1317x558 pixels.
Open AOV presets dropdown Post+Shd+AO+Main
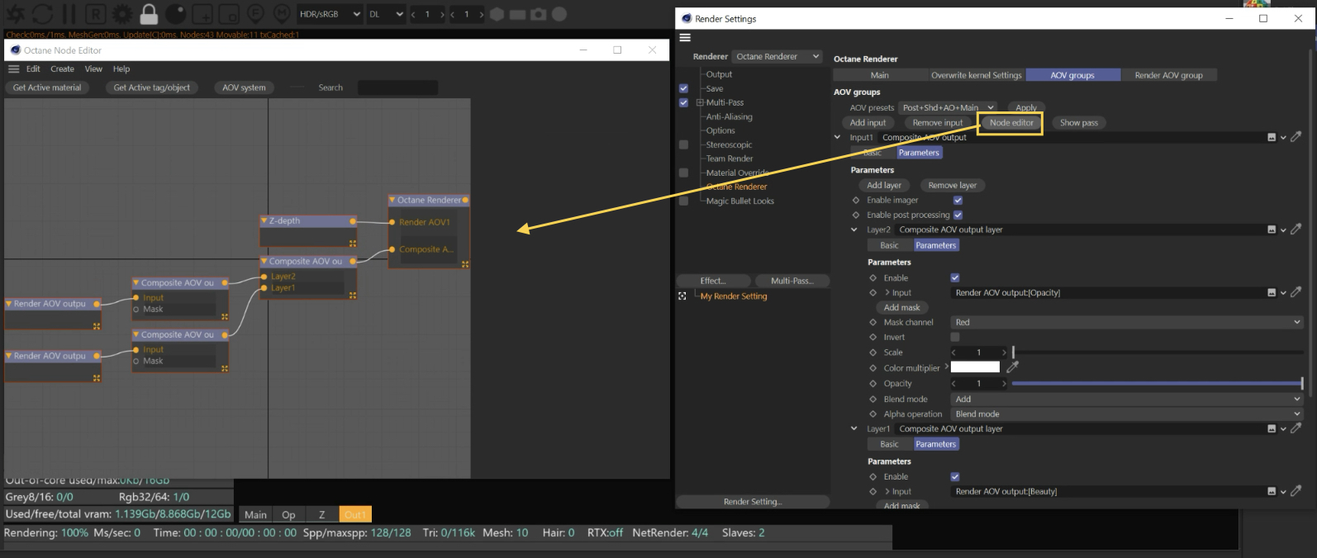(948, 107)
